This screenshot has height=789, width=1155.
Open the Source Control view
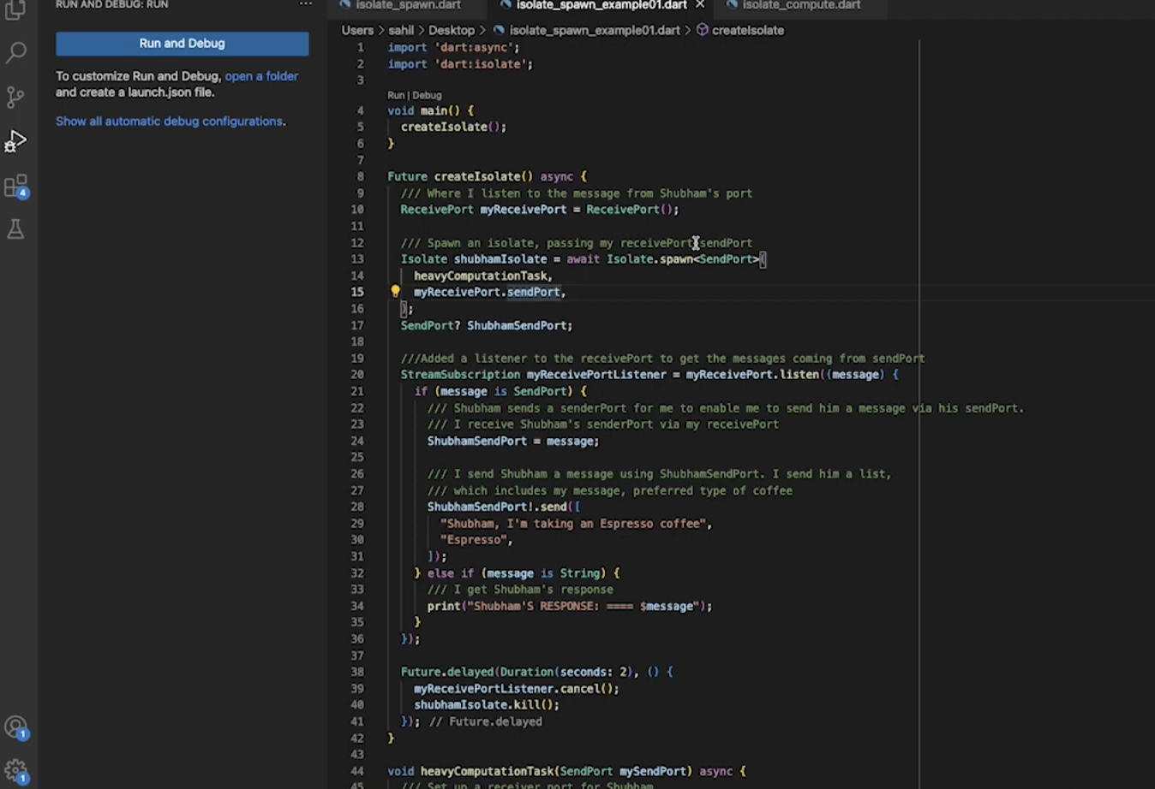tap(15, 97)
